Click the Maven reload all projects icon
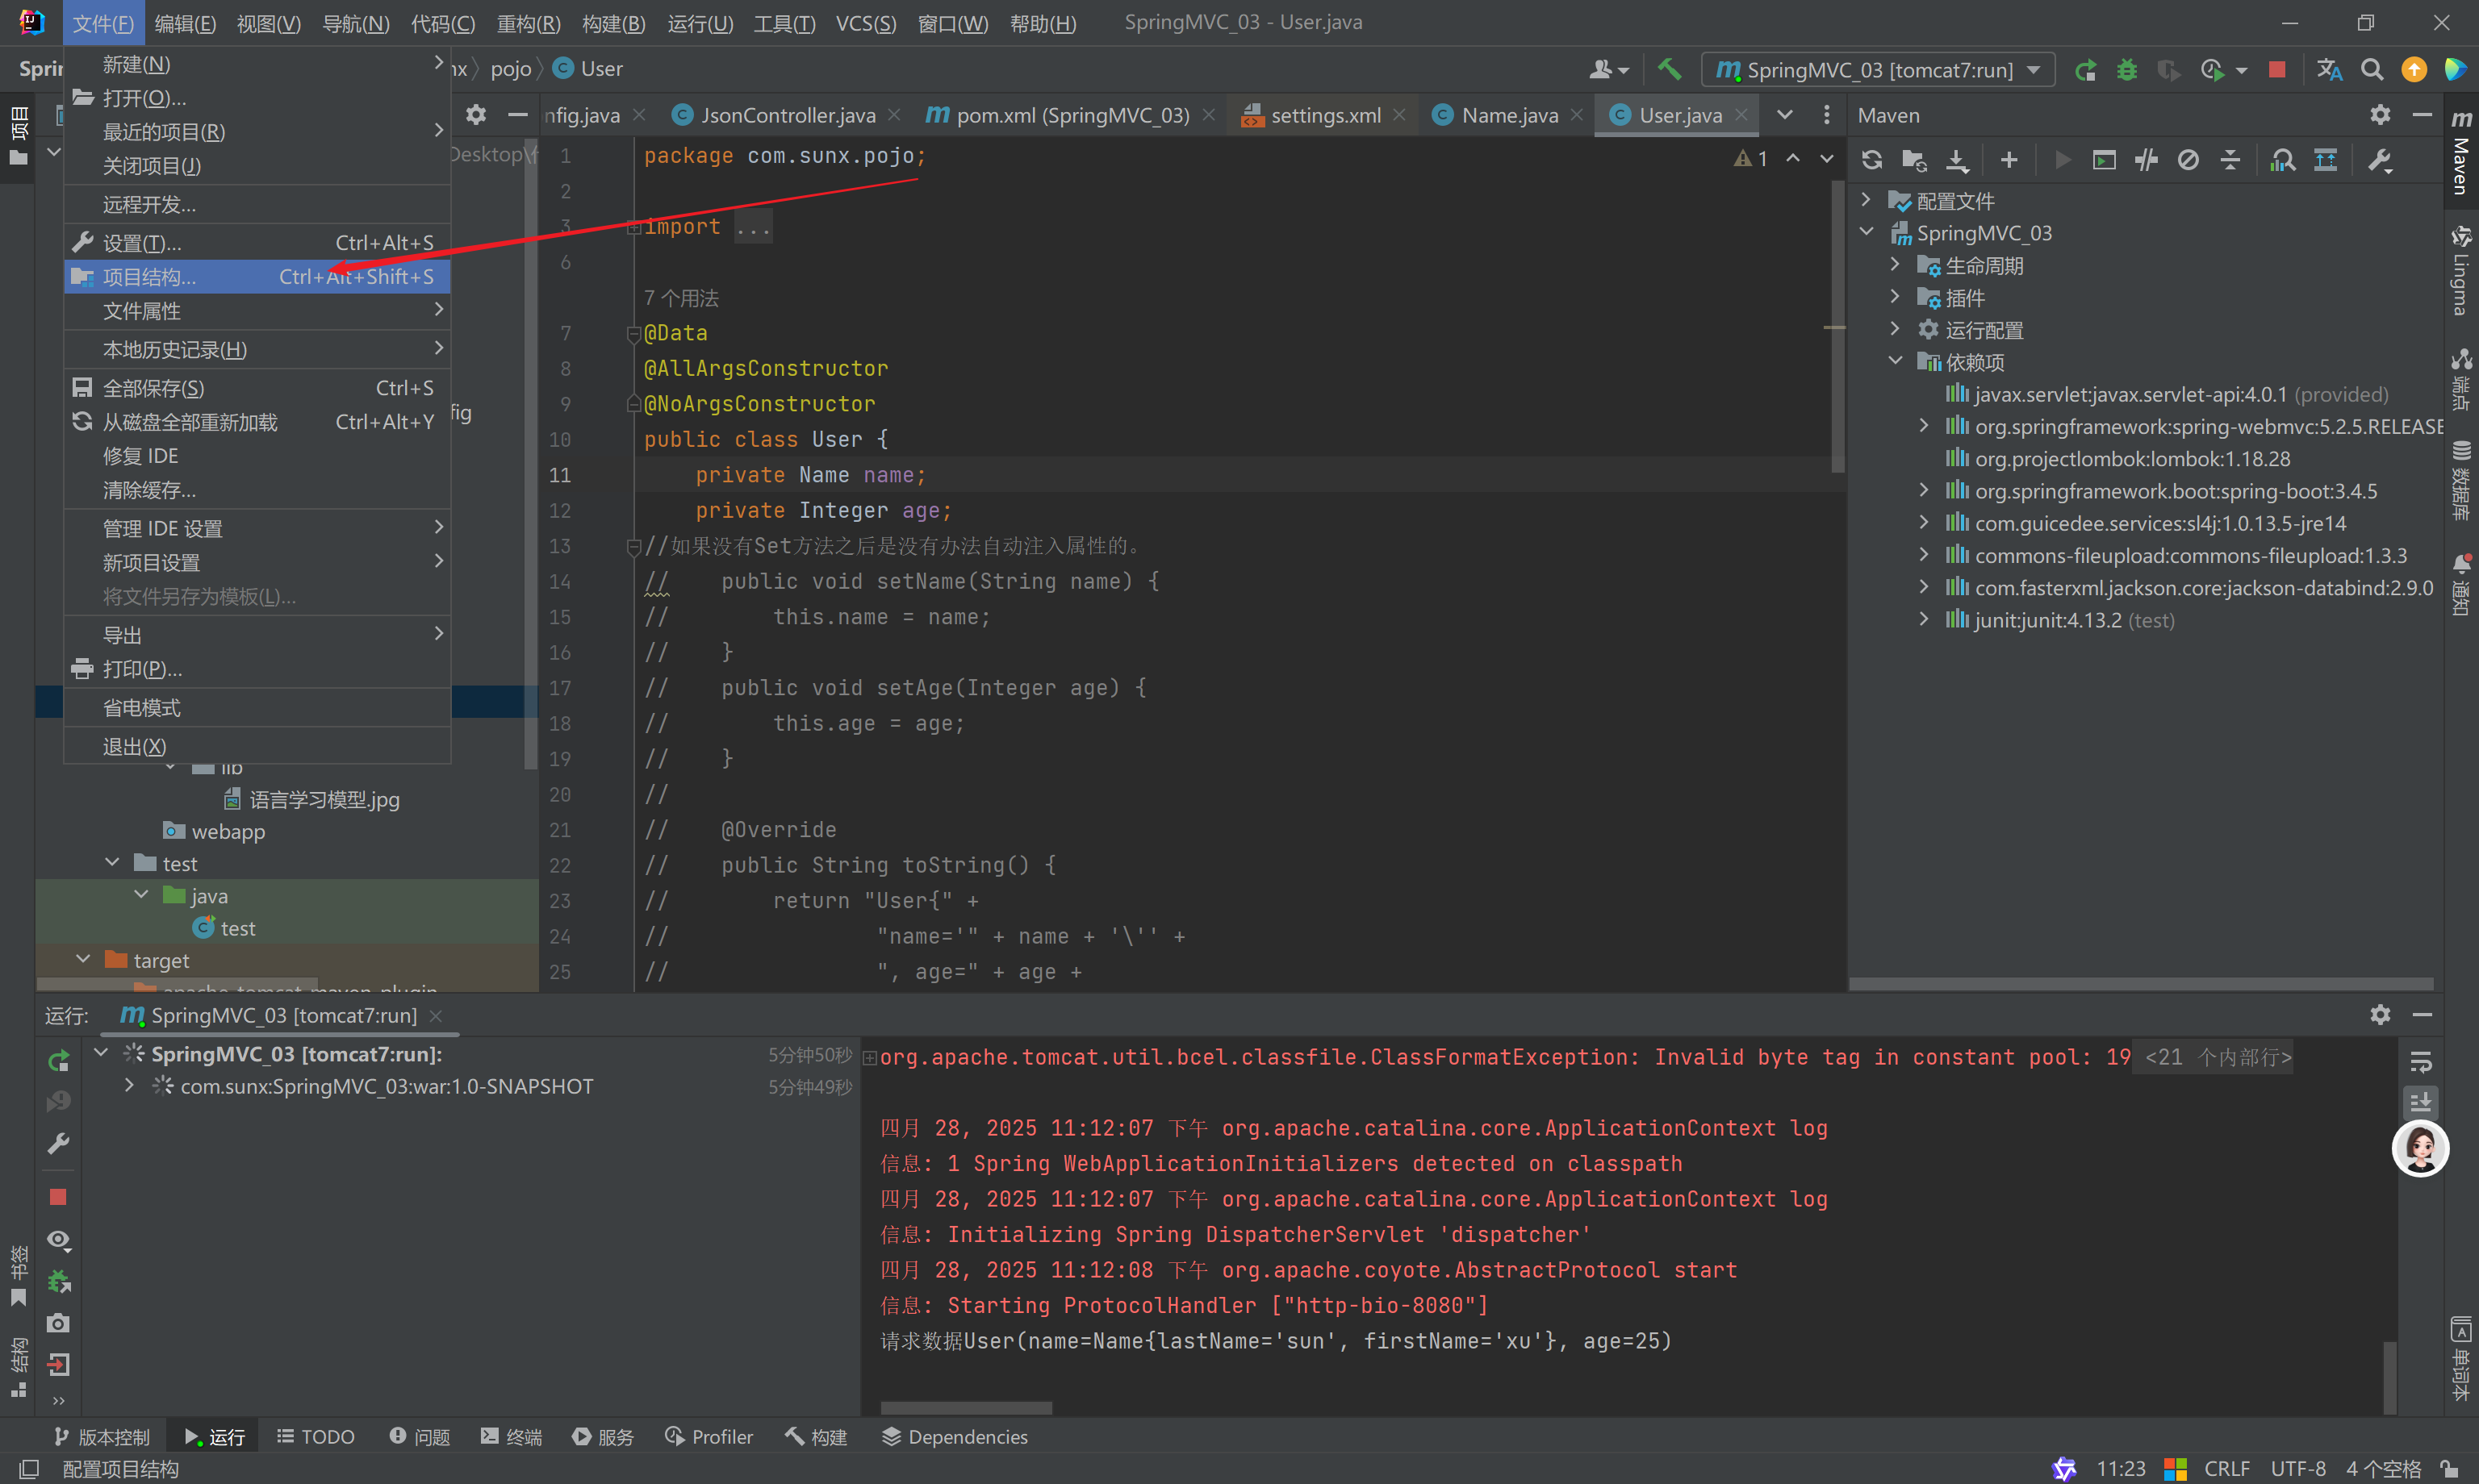The height and width of the screenshot is (1484, 2479). [1871, 160]
